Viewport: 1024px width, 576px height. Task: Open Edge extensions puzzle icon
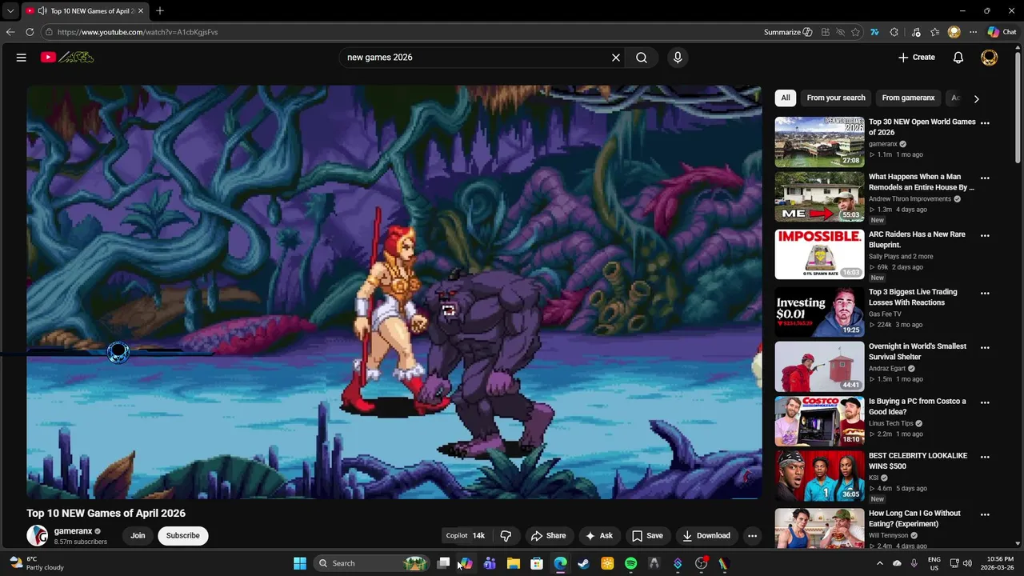pyautogui.click(x=894, y=32)
